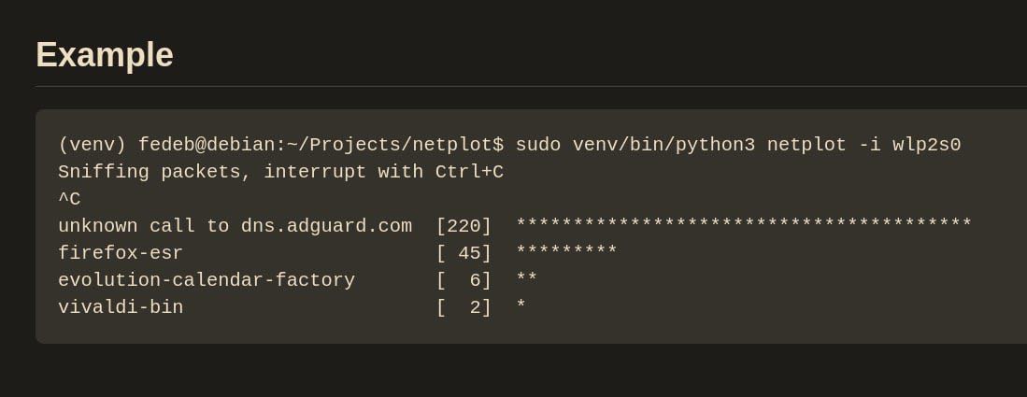Image resolution: width=1027 pixels, height=397 pixels.
Task: Click the -i flag in the command
Action: (x=870, y=145)
